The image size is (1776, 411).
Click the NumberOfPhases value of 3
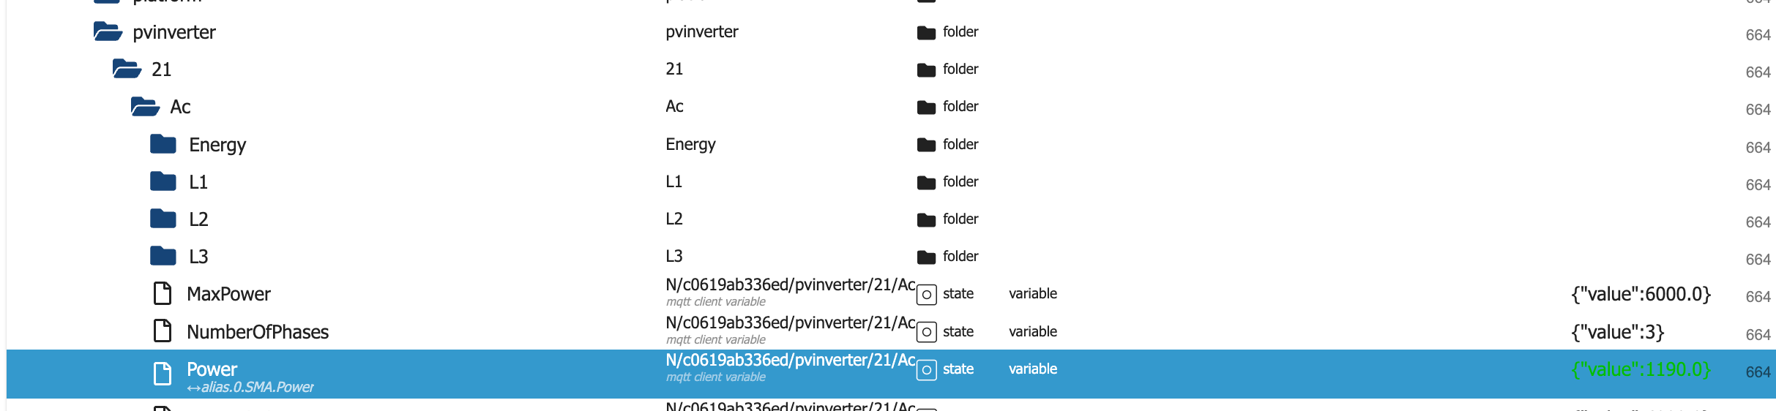click(1618, 332)
